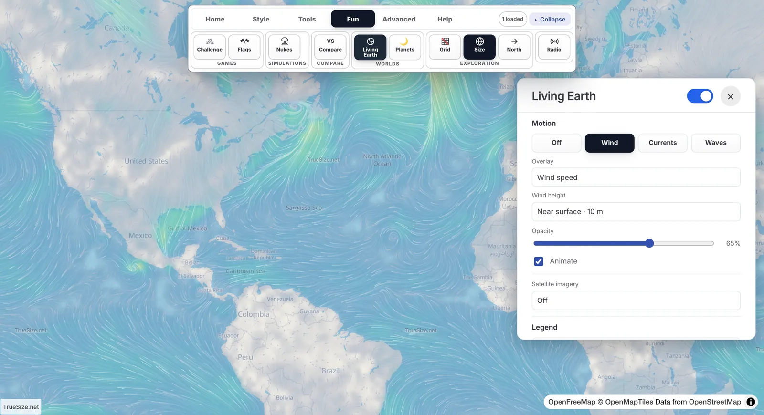The image size is (764, 415).
Task: Click the '1 loaded' button
Action: pyautogui.click(x=513, y=19)
